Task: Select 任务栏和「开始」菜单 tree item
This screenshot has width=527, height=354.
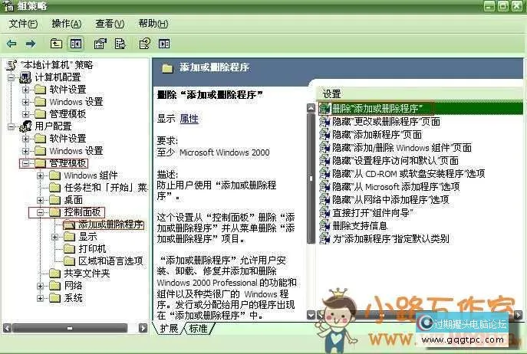Action: [106, 188]
